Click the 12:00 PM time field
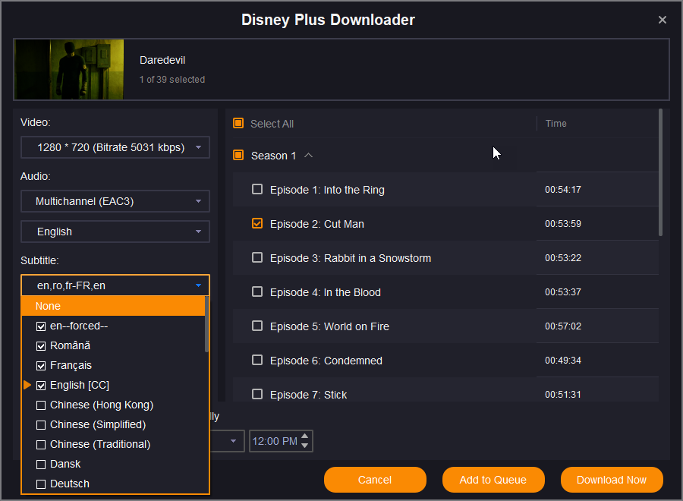Screen dimensions: 683x501 [275, 441]
